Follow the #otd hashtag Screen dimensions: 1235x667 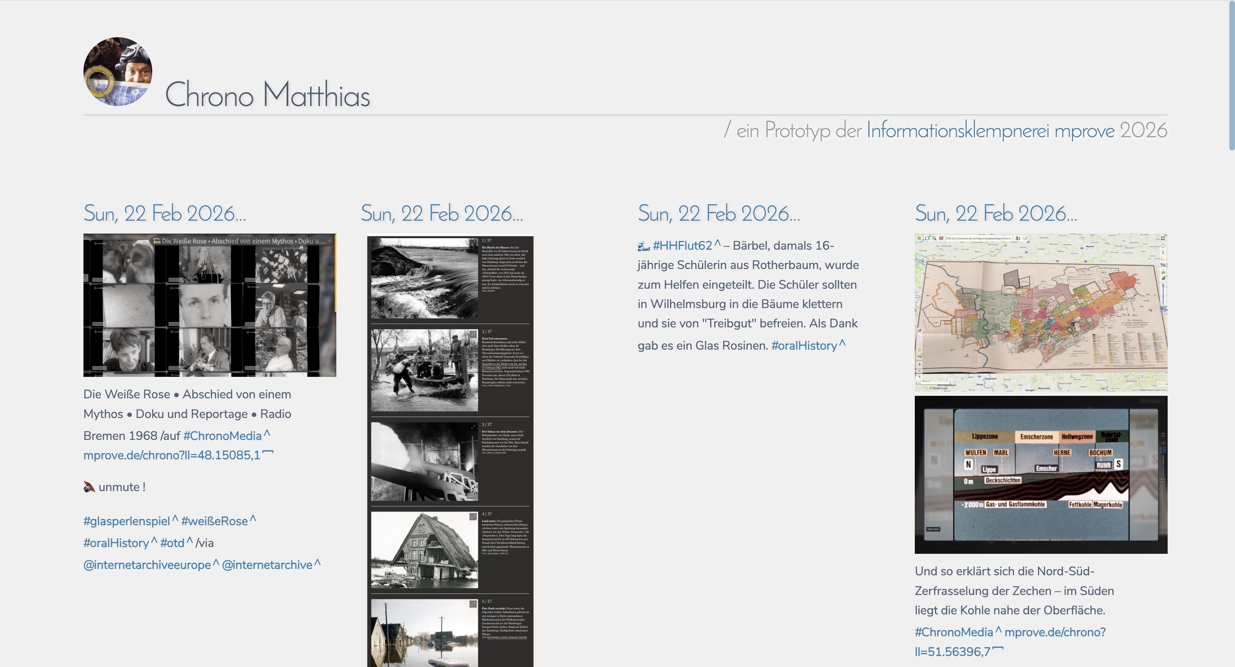click(x=177, y=543)
